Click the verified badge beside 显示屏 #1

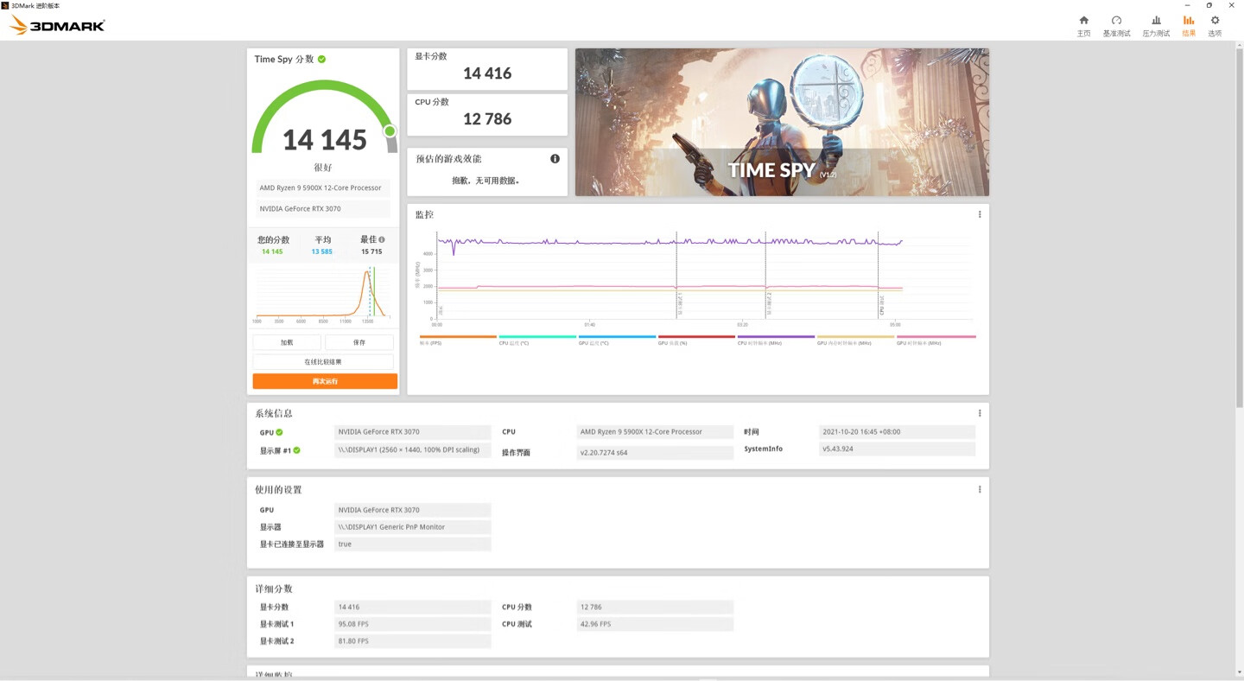[296, 450]
